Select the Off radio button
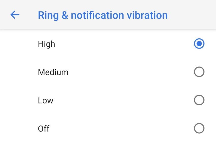 199,128
